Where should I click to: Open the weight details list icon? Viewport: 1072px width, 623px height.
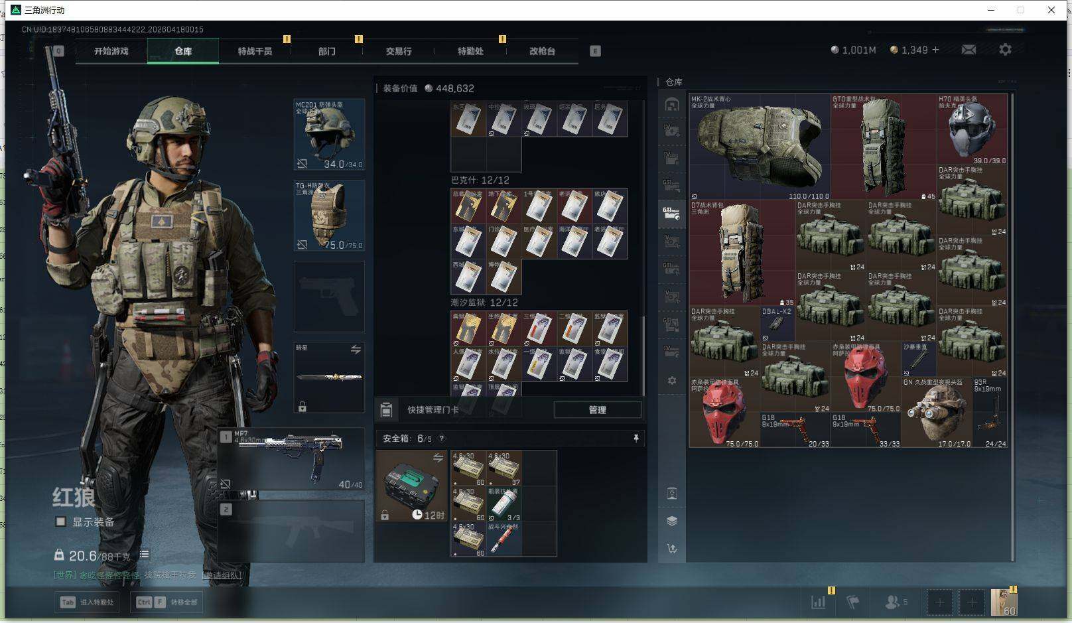click(x=144, y=555)
